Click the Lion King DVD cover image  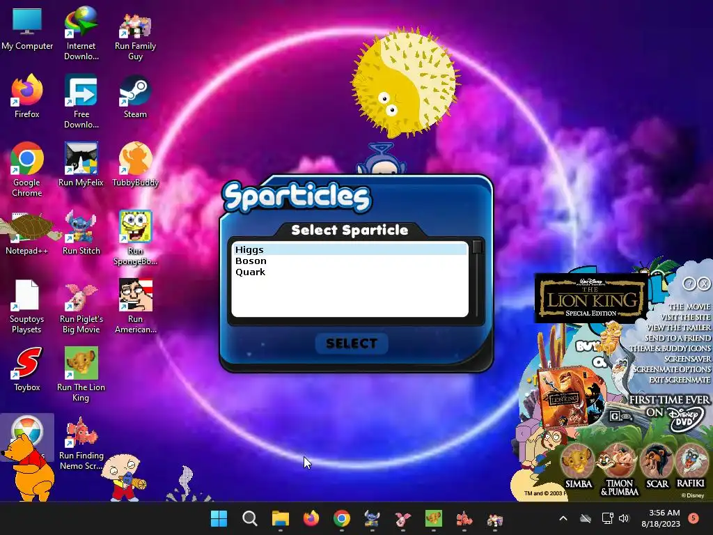pos(569,398)
